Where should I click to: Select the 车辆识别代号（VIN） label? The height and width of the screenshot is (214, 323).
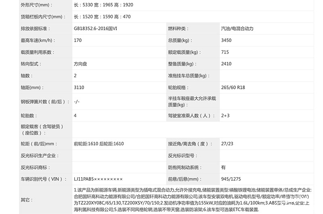coord(44,179)
